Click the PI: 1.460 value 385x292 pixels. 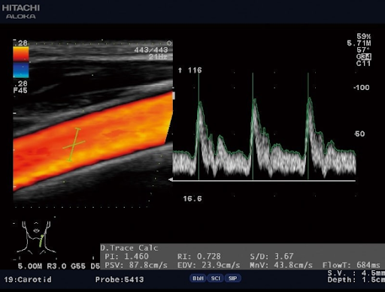click(x=126, y=256)
